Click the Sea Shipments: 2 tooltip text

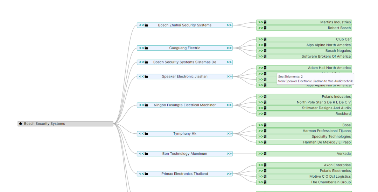pyautogui.click(x=290, y=77)
